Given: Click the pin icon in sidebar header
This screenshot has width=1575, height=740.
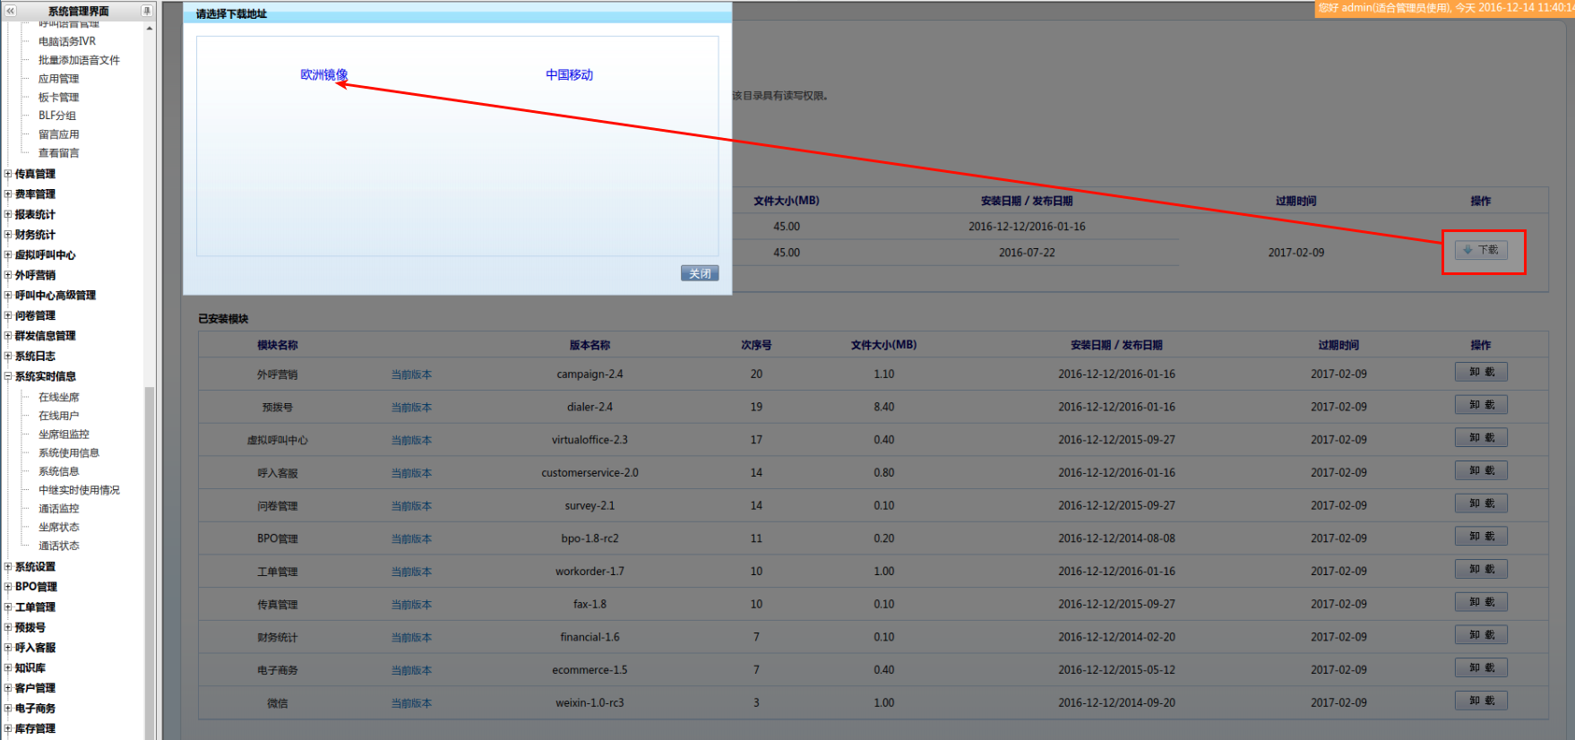Looking at the screenshot, I should [x=147, y=11].
